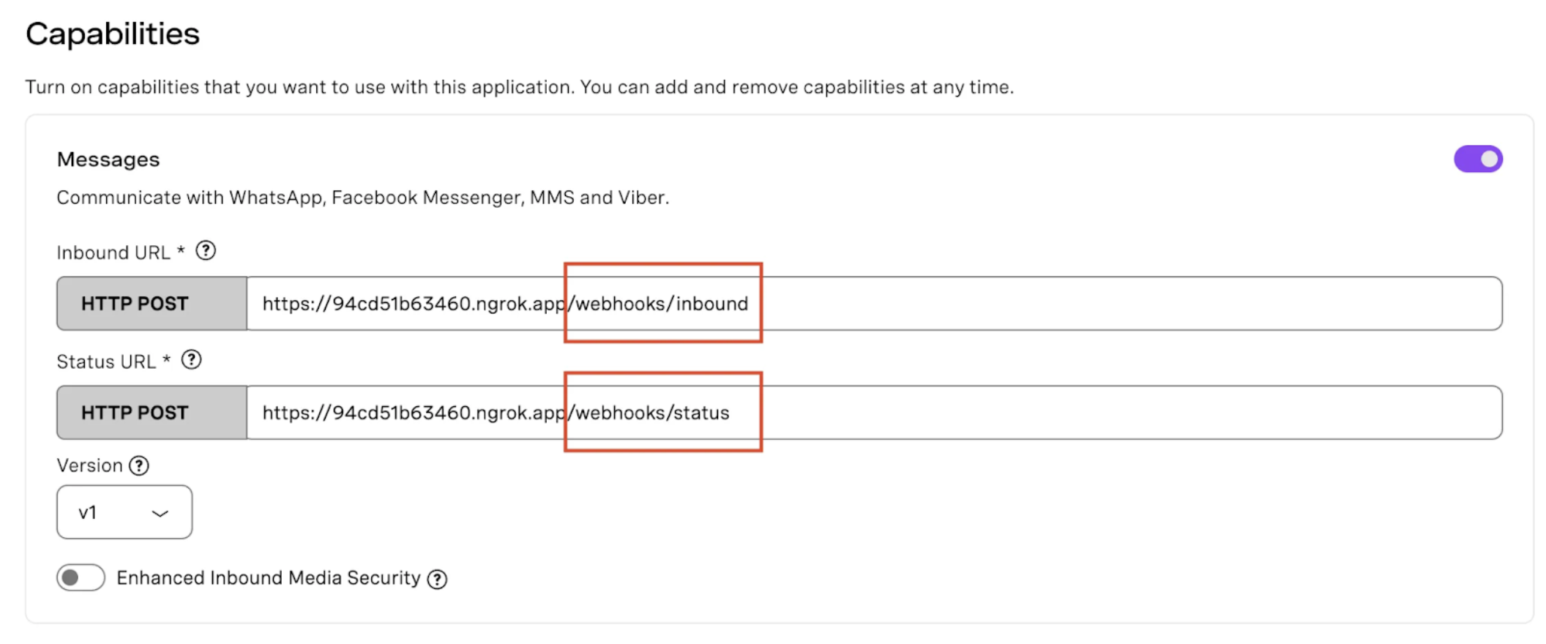Screen dimensions: 1546x644
Task: Open the Version dropdown showing v1
Action: click(123, 512)
